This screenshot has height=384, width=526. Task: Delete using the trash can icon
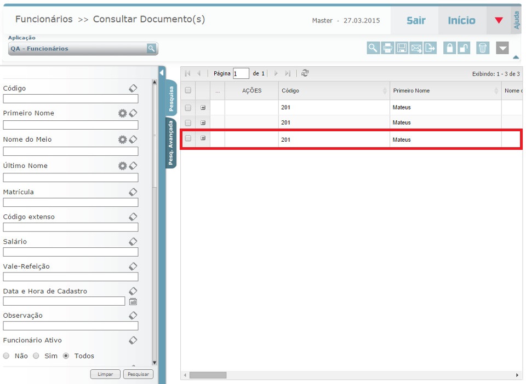(482, 48)
